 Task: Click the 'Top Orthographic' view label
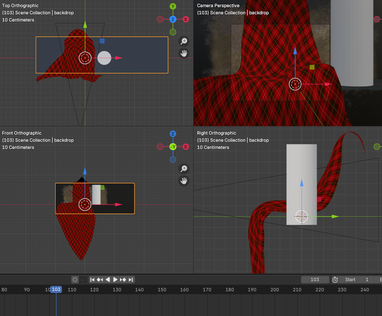pos(20,5)
